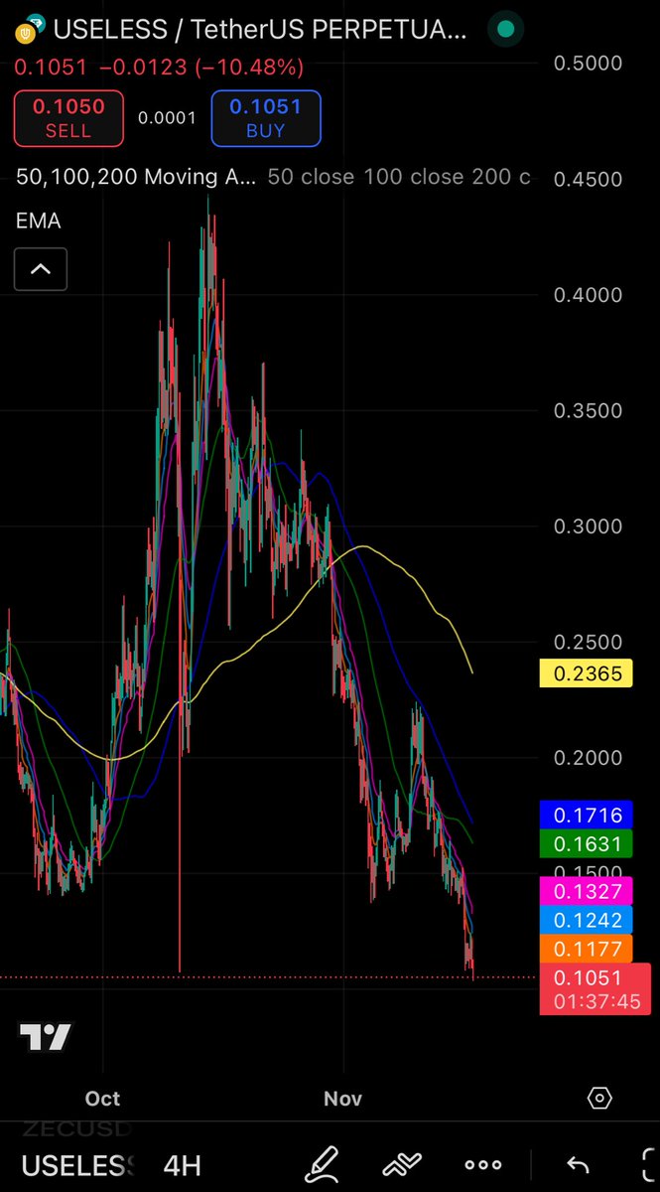
Task: Tap the 0.3000 price scale value
Action: pos(588,526)
